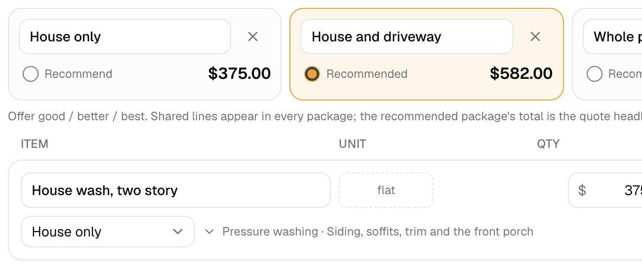Edit the House only package name field
This screenshot has width=642, height=268.
click(125, 36)
